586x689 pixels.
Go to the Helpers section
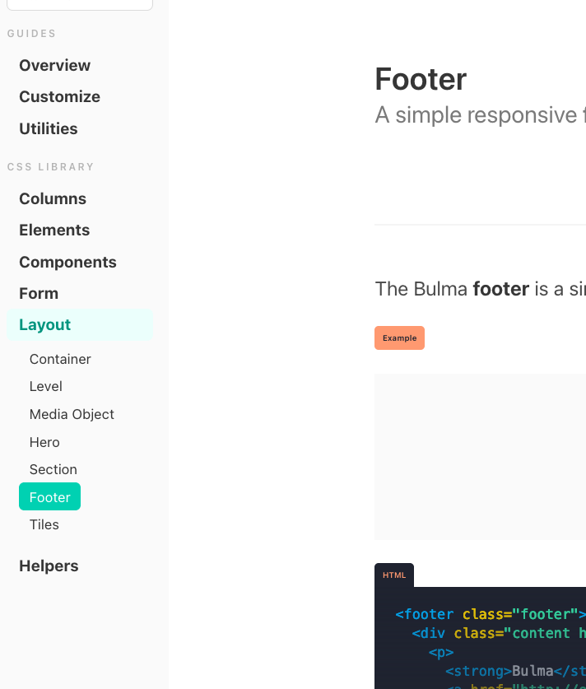click(x=49, y=566)
